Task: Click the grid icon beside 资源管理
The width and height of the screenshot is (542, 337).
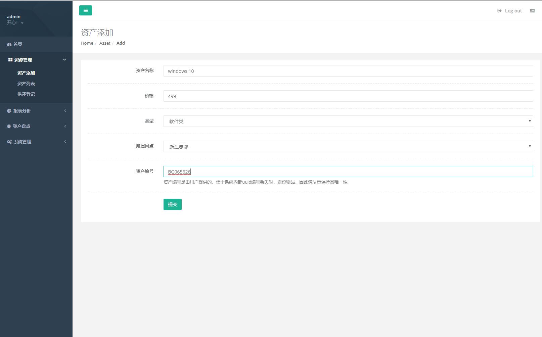Action: click(10, 60)
